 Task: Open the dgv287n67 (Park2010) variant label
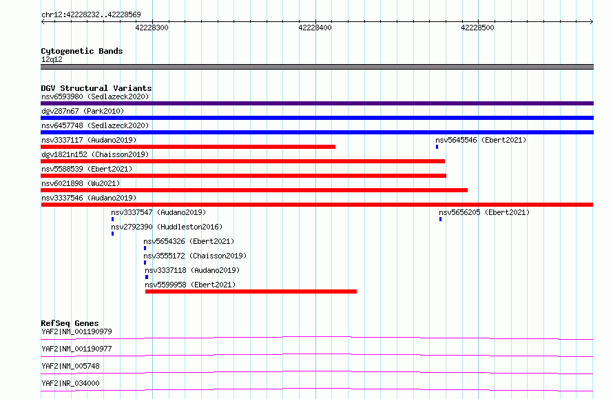(x=83, y=111)
